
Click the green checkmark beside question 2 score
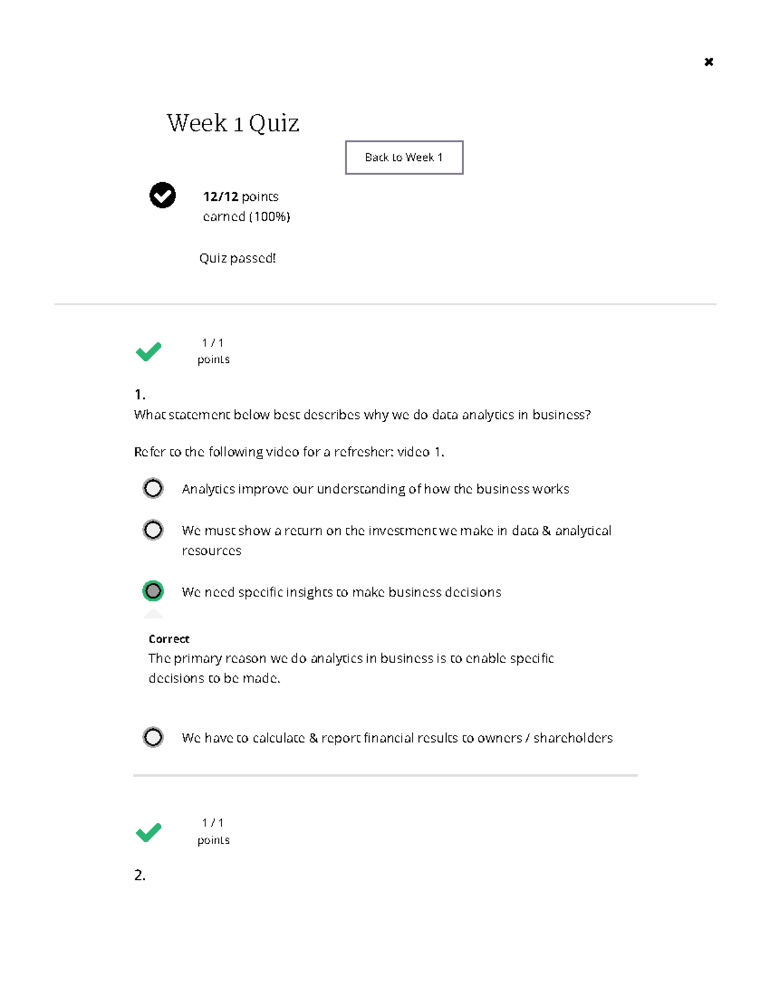point(148,831)
